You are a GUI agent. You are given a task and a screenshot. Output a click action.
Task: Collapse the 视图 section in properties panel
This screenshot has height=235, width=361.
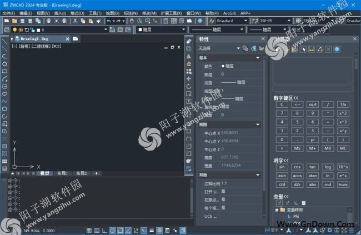tap(258, 124)
